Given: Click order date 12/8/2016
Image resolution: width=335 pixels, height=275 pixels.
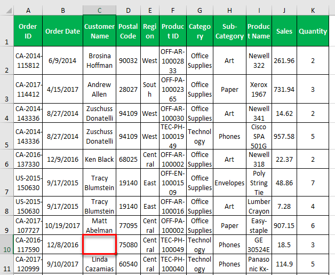Looking at the screenshot, I should (x=62, y=244).
